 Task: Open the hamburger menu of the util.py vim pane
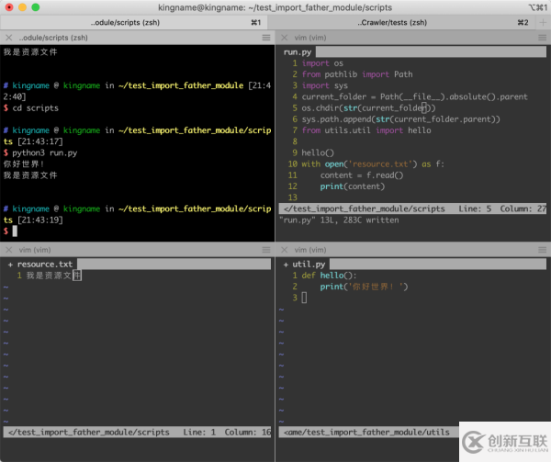point(542,250)
